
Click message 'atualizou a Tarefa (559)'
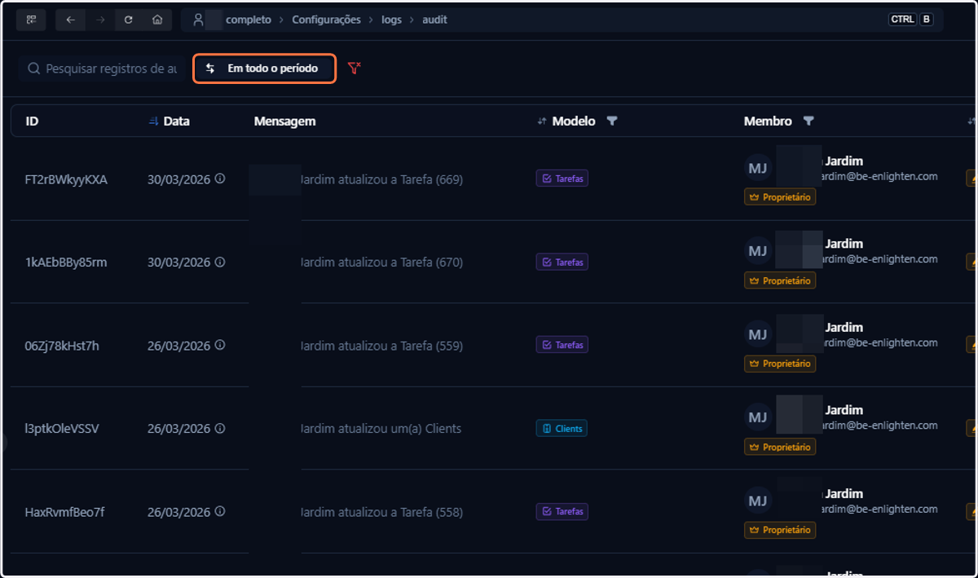pyautogui.click(x=399, y=346)
